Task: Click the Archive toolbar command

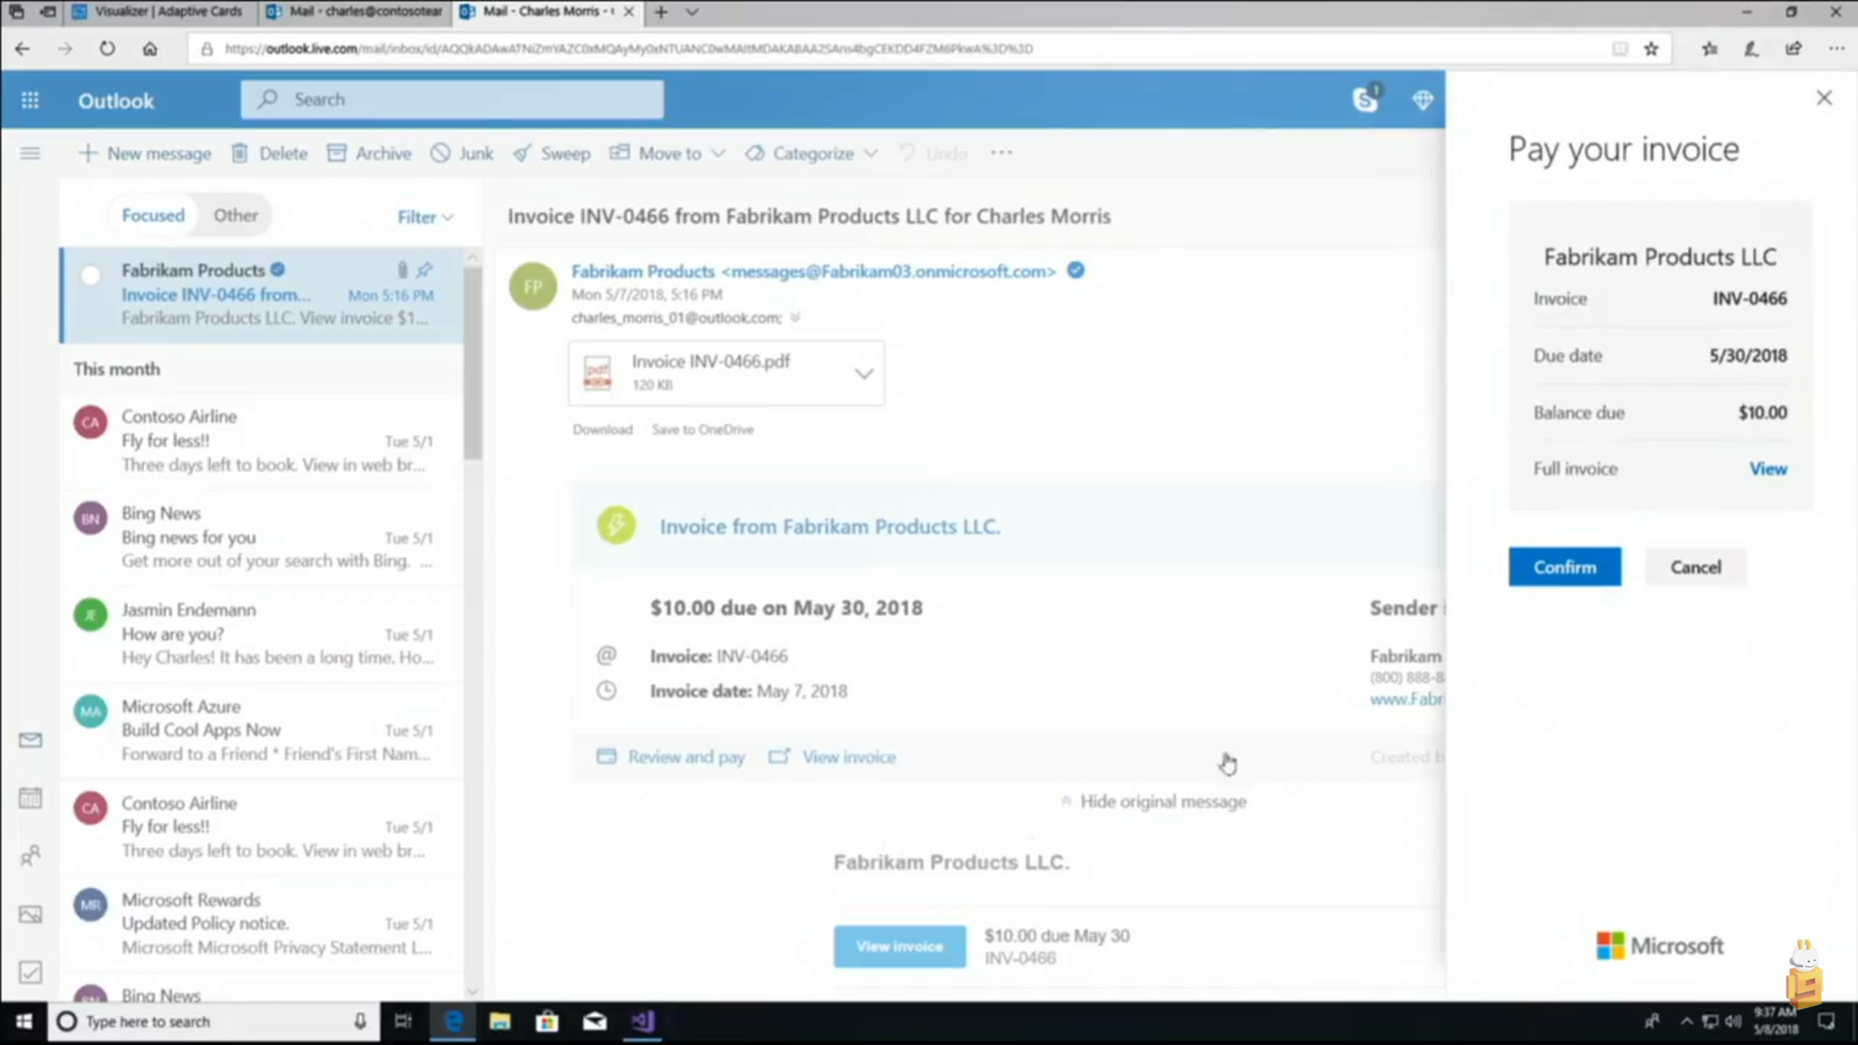Action: coord(369,153)
